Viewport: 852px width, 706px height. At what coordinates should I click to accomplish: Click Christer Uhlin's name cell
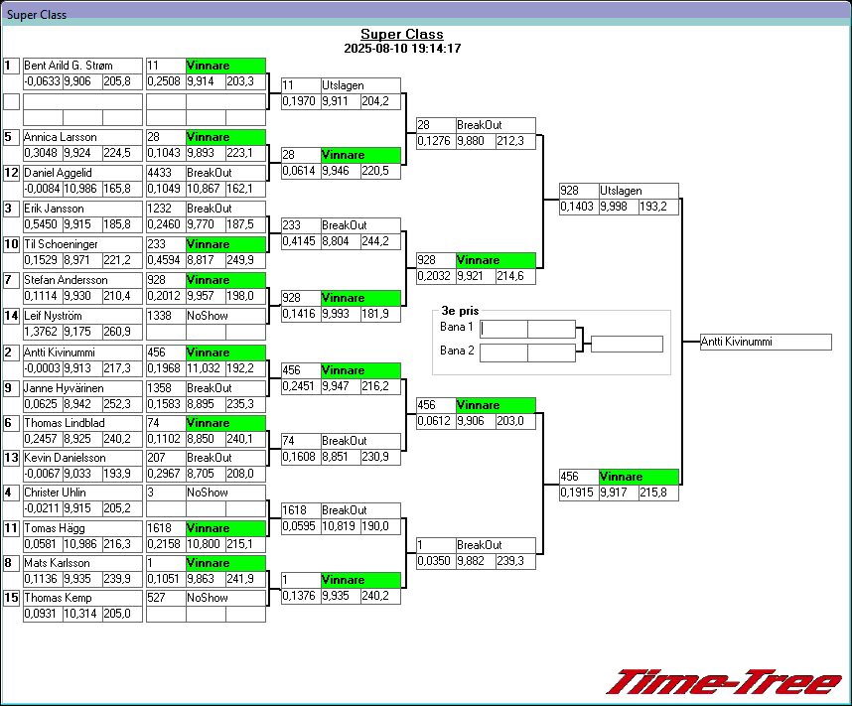[x=81, y=493]
